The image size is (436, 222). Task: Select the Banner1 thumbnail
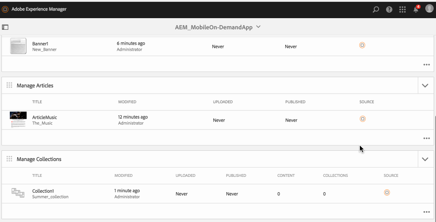[x=18, y=46]
